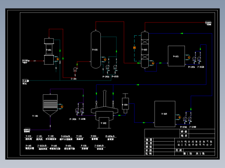Select the 日期 cell in the title block

(x=179, y=150)
